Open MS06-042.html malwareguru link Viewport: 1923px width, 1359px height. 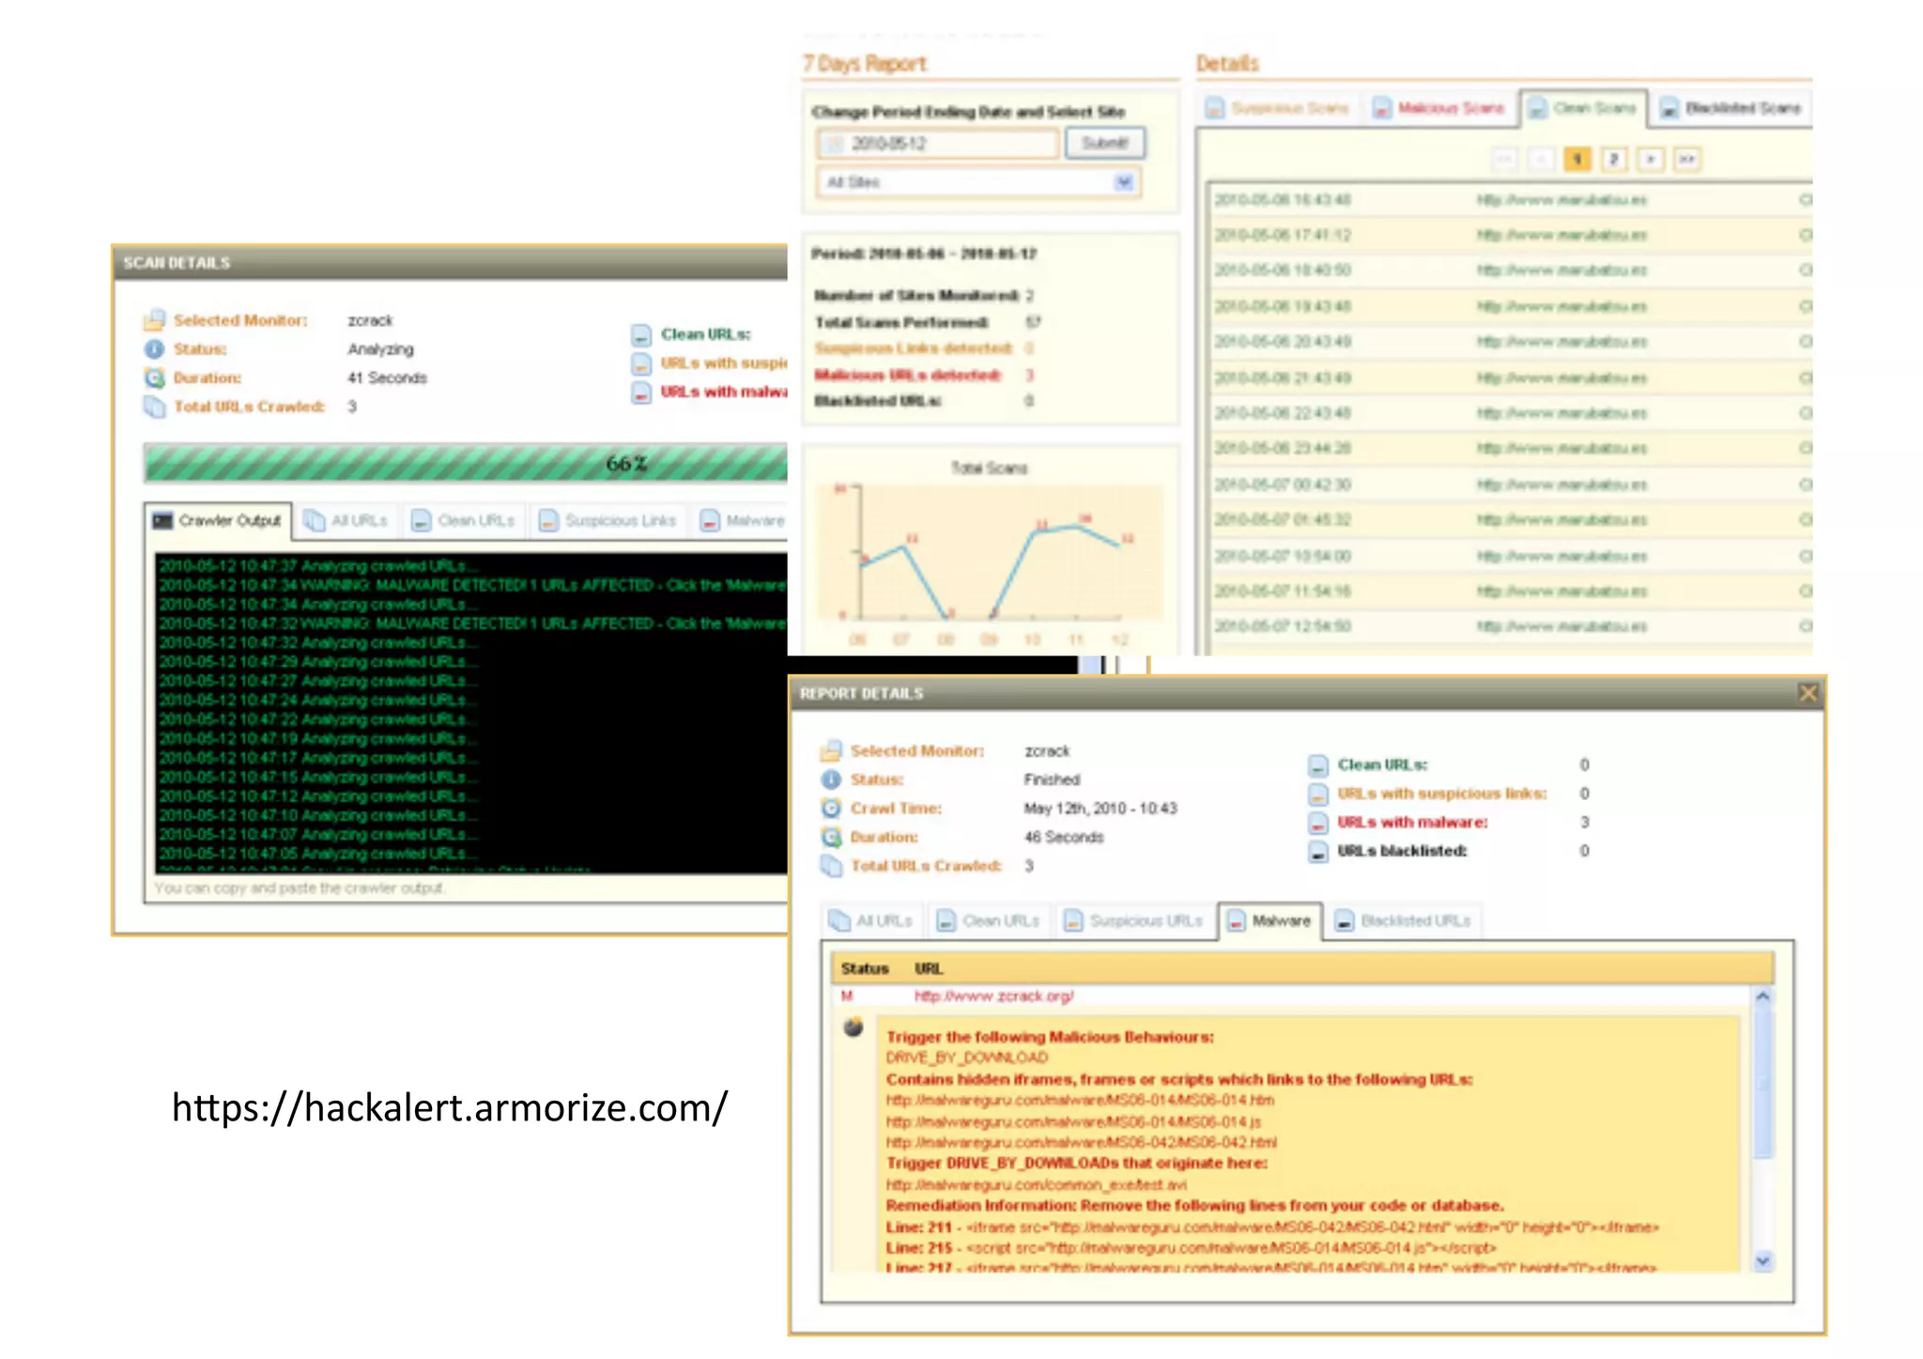[1081, 1142]
